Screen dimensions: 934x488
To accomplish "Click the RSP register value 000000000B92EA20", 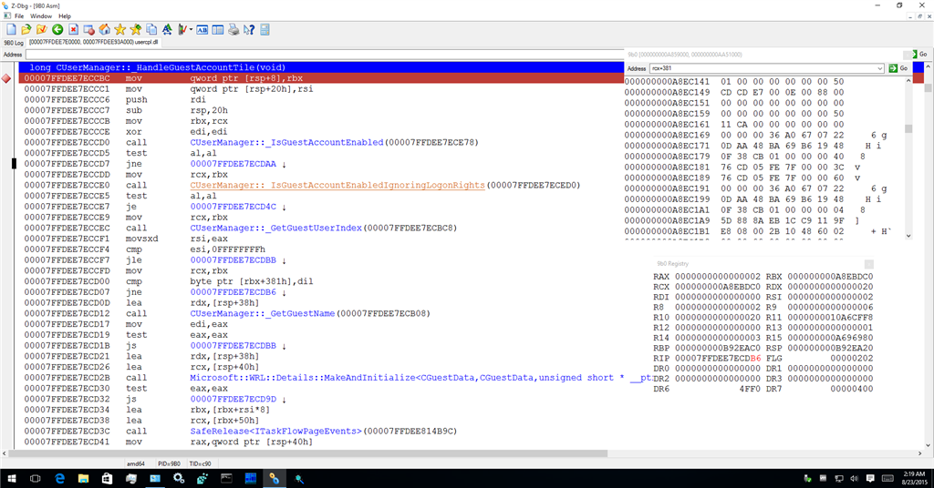I will point(830,348).
